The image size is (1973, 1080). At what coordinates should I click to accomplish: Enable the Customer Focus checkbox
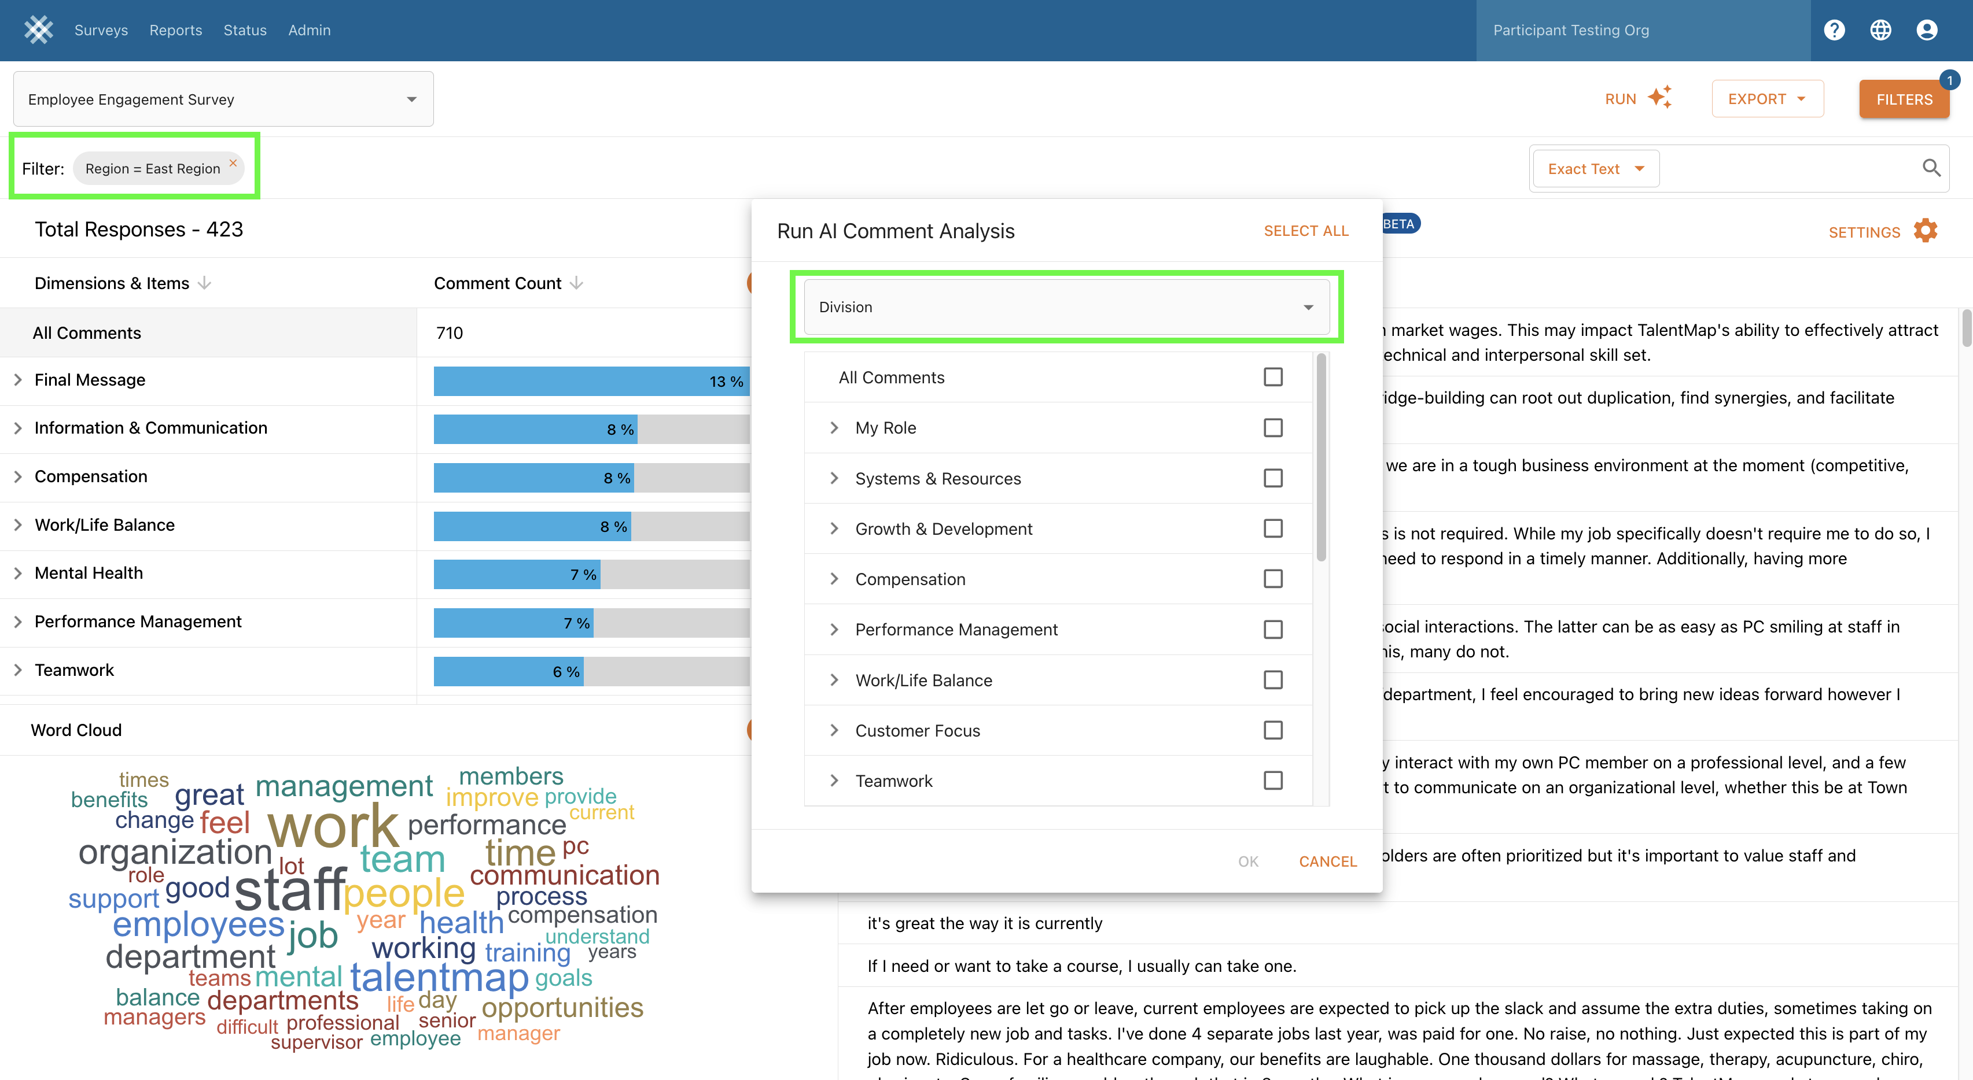(x=1272, y=730)
